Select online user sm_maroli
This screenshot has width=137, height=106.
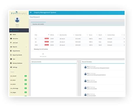13,76
